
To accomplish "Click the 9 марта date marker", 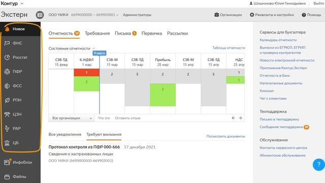I will pyautogui.click(x=100, y=53).
